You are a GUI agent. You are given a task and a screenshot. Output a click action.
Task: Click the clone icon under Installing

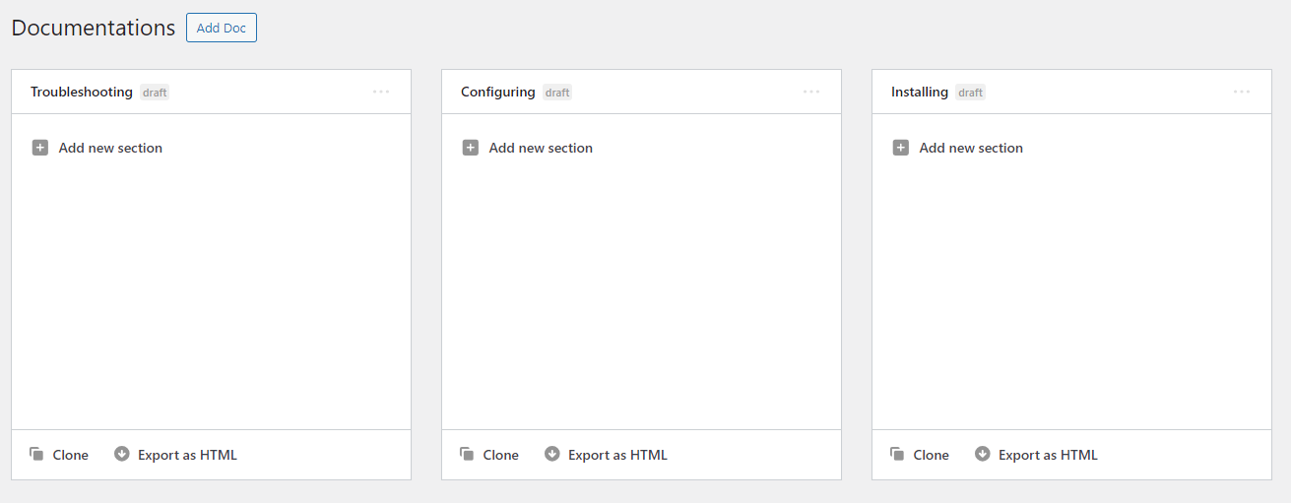coord(897,454)
